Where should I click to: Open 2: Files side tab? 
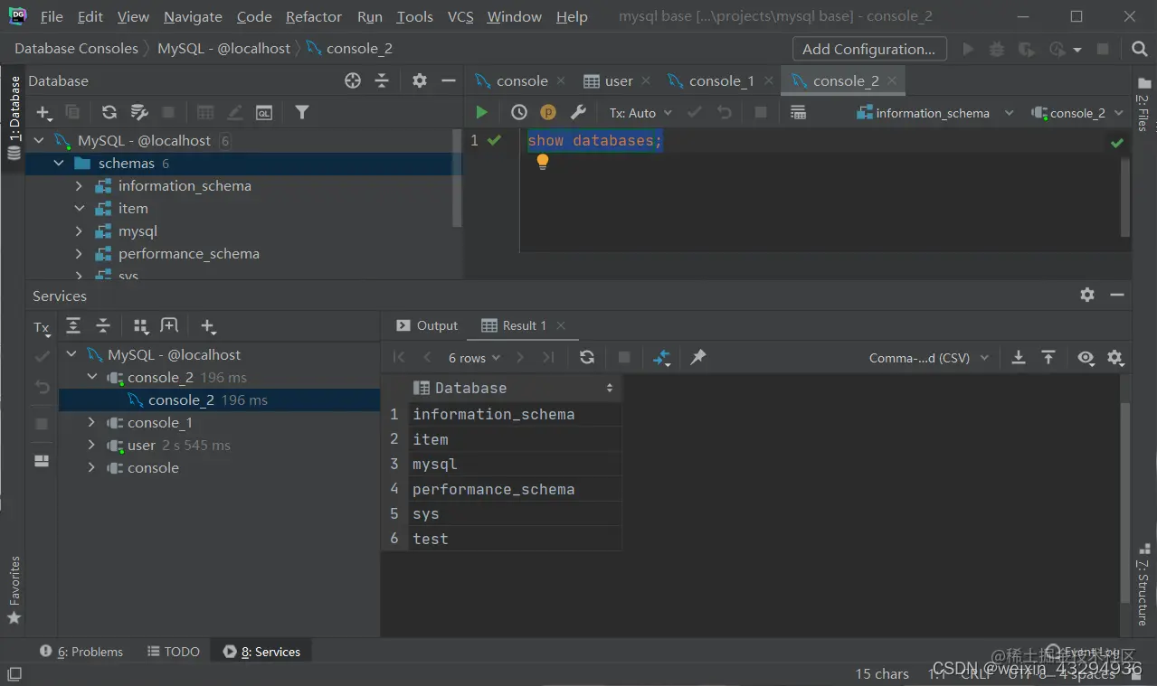click(x=1143, y=104)
